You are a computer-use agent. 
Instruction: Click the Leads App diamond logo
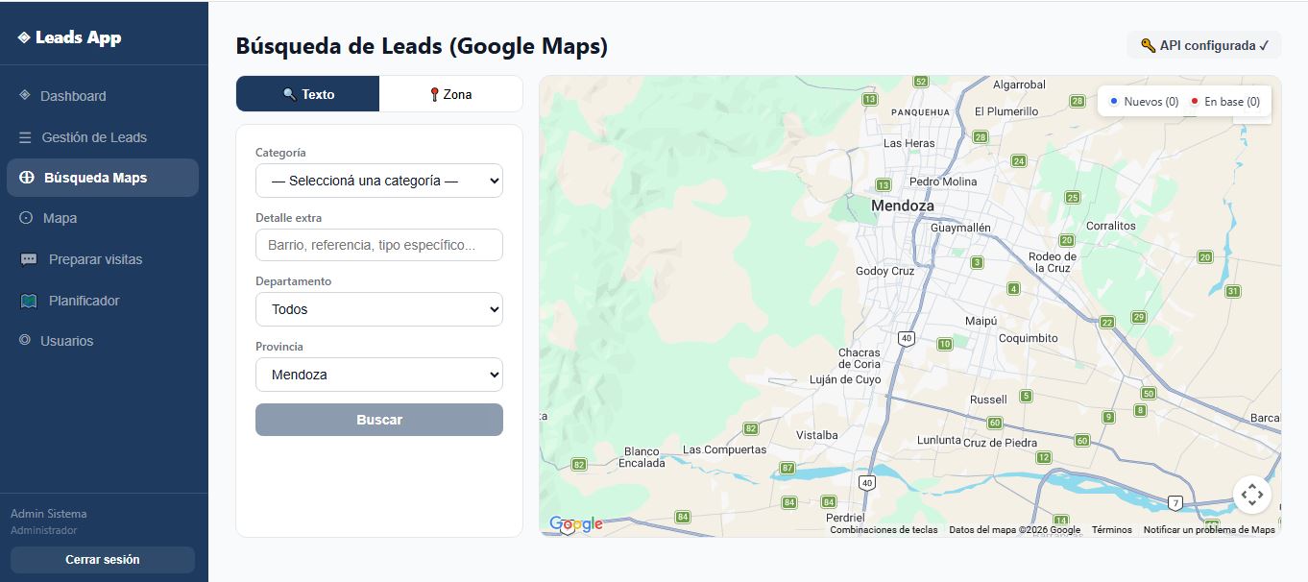coord(23,36)
